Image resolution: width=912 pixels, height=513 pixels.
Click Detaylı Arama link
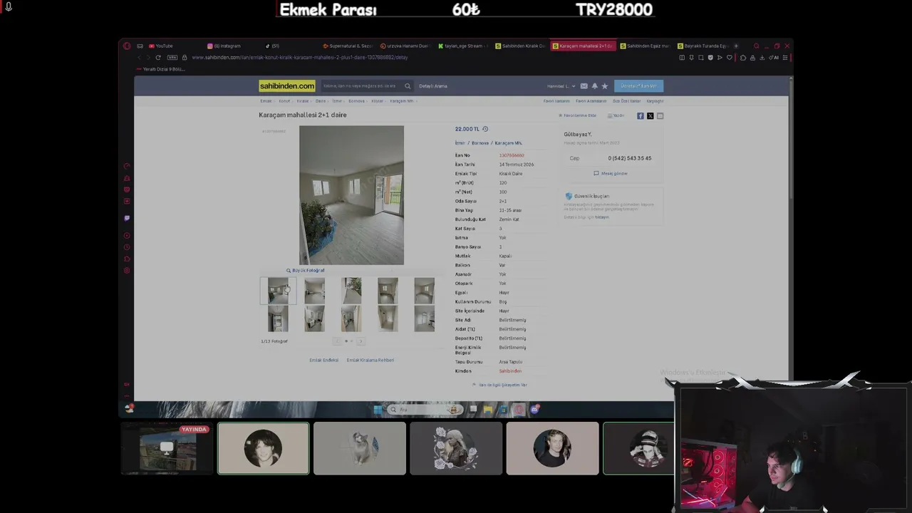[433, 86]
